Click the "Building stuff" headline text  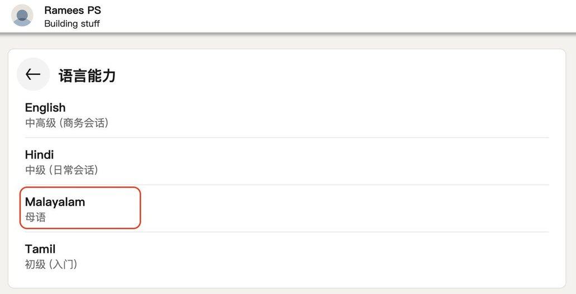point(72,24)
